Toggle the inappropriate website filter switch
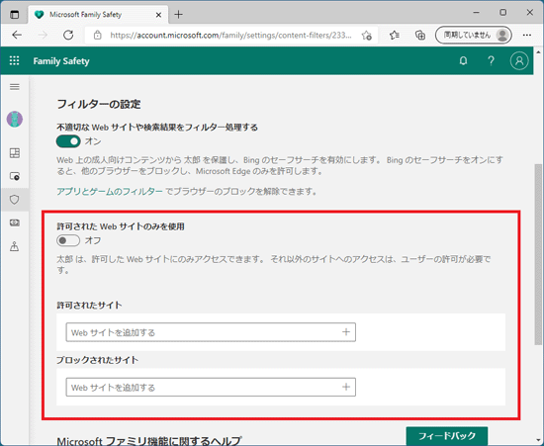Screen dimensions: 544x446 point(68,141)
